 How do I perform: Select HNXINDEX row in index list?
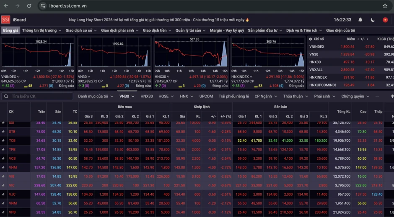(x=351, y=77)
